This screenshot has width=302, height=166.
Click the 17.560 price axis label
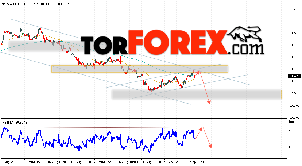(x=294, y=93)
